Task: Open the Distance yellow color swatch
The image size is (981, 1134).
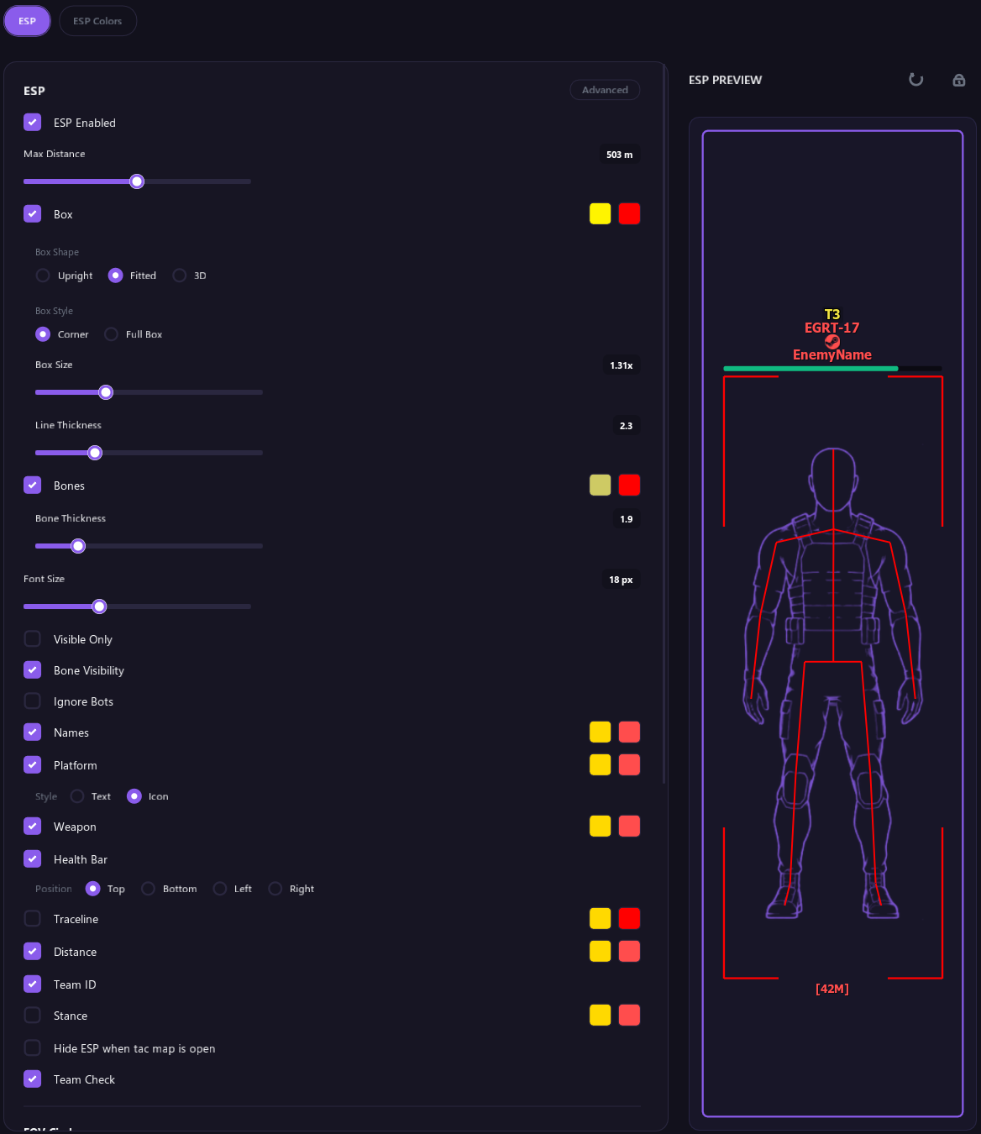Action: [x=600, y=951]
